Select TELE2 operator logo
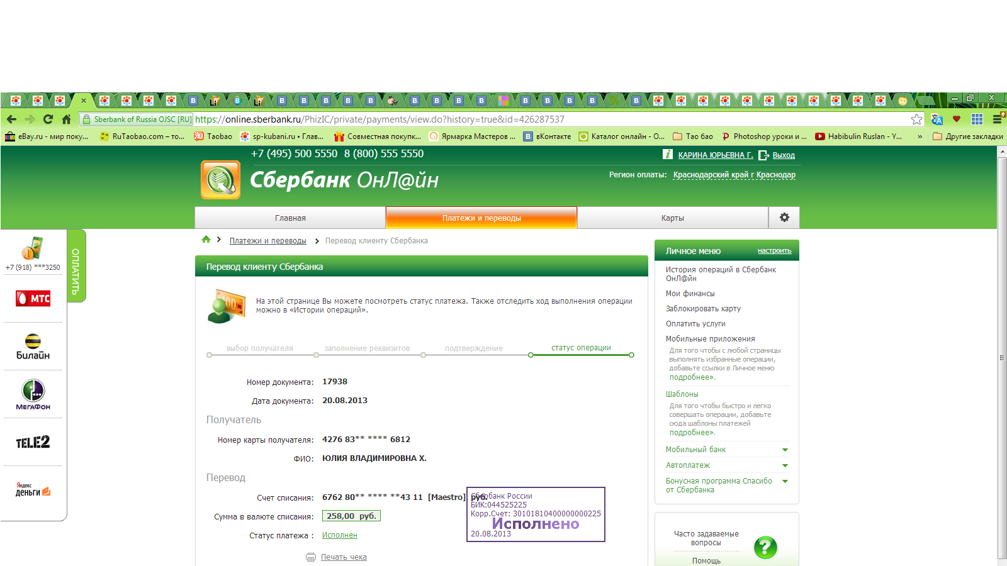Screen dimensions: 1007x566 [33, 442]
